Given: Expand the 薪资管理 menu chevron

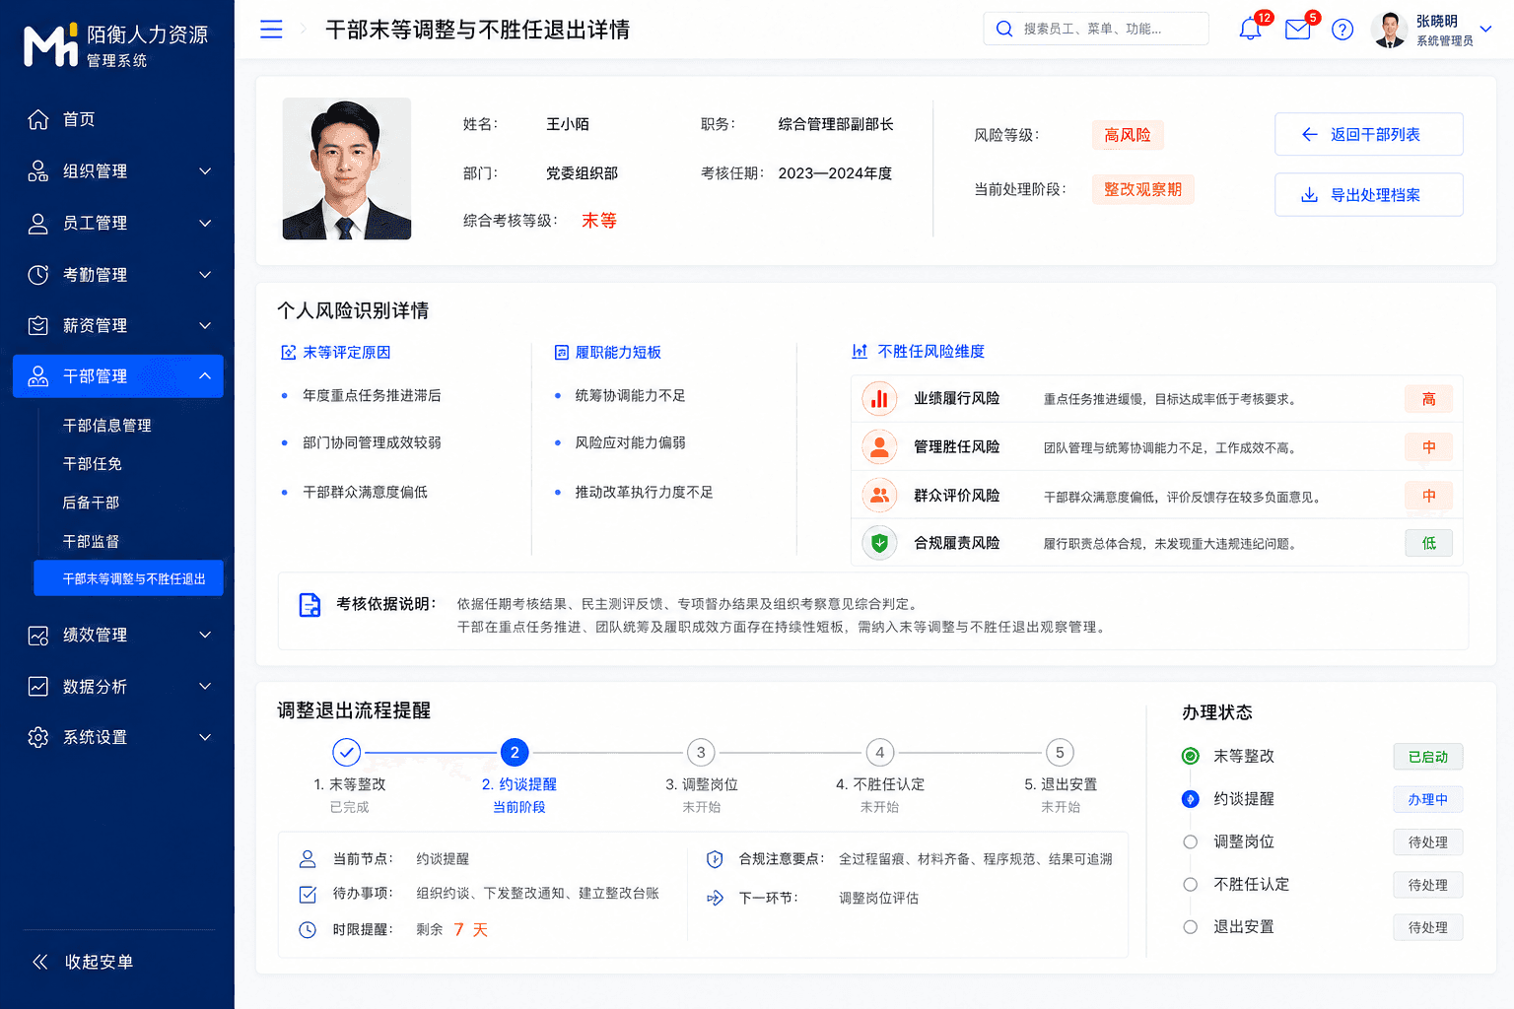Looking at the screenshot, I should point(205,325).
